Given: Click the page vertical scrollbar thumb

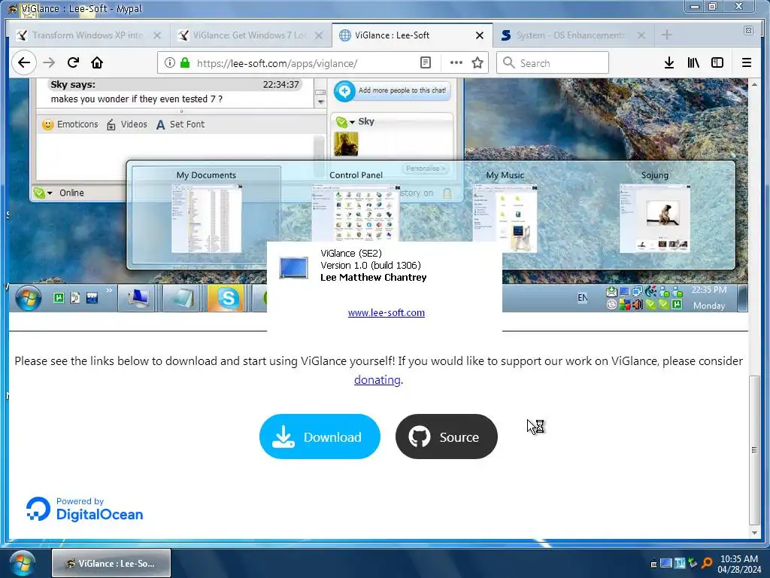Looking at the screenshot, I should coord(754,450).
